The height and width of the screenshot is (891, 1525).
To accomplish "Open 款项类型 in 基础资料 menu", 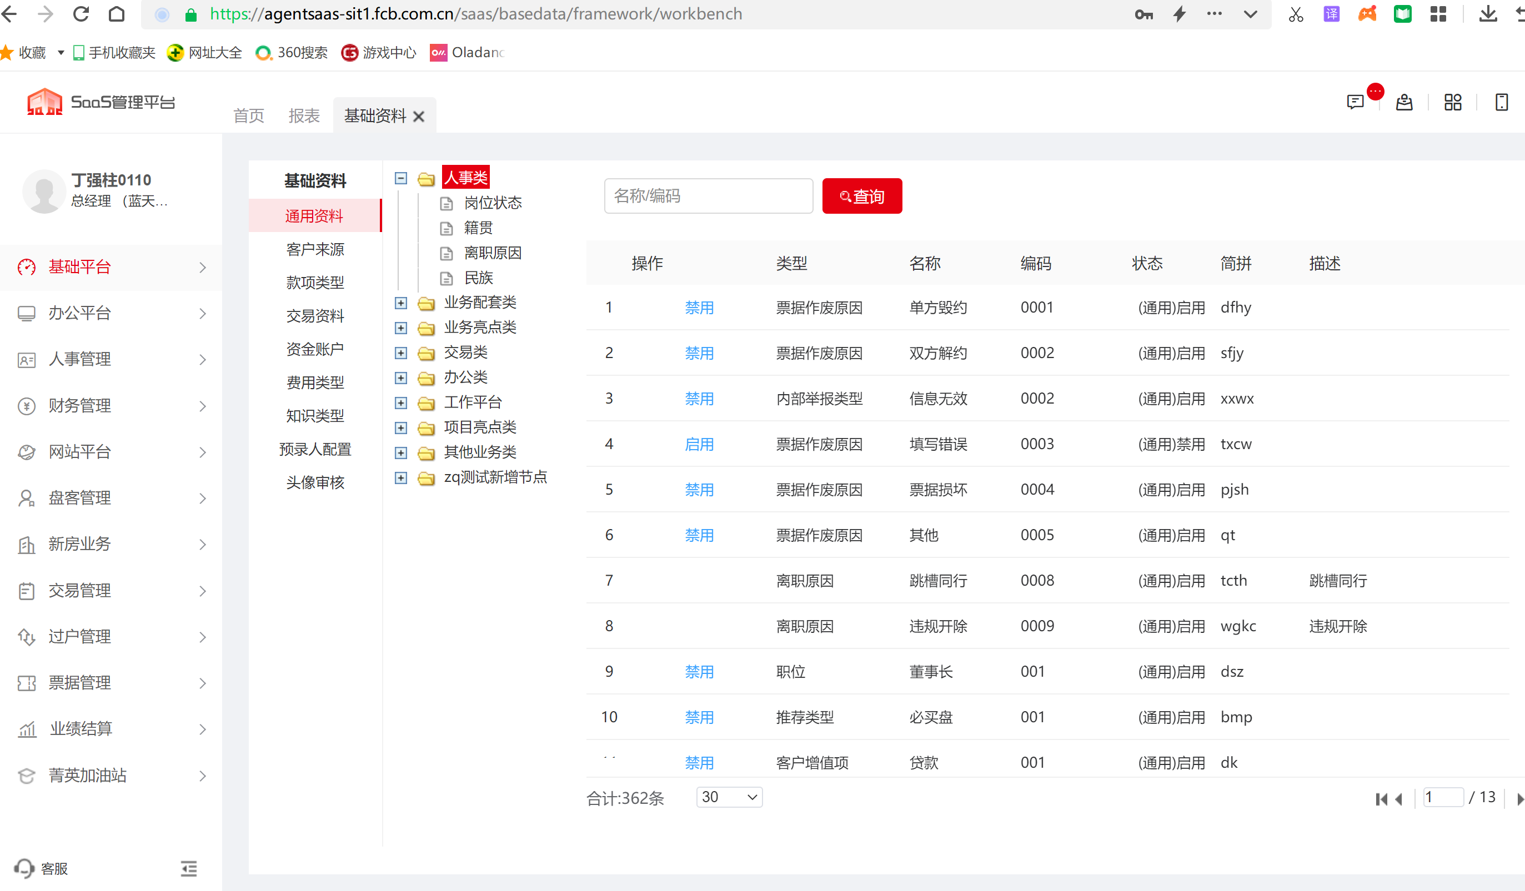I will click(x=315, y=282).
